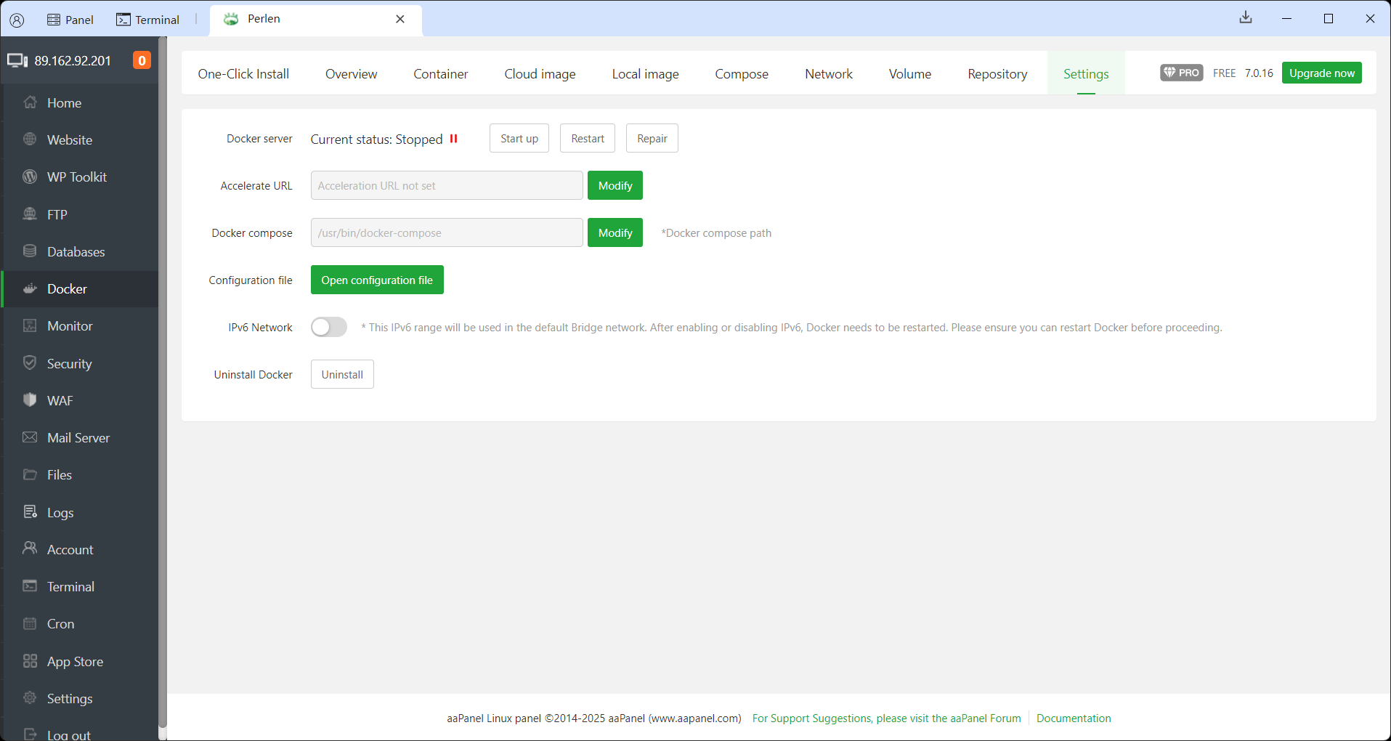Click Modify next to Accelerate URL
The height and width of the screenshot is (741, 1391).
click(615, 186)
